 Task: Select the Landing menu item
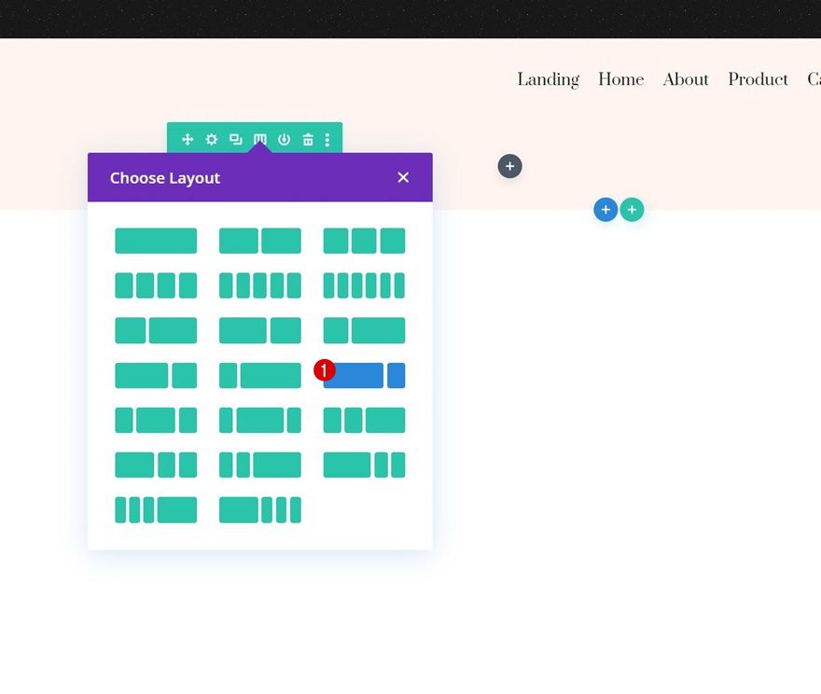click(x=548, y=80)
